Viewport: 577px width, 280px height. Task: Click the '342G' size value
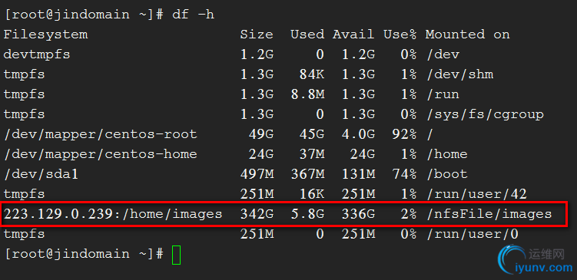click(x=257, y=214)
